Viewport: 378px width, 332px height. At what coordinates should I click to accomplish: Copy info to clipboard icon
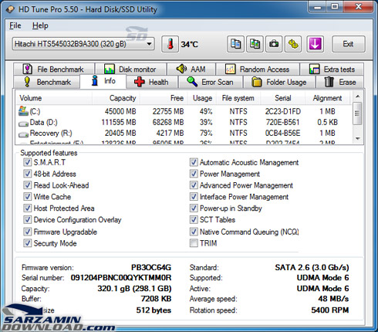[x=235, y=44]
